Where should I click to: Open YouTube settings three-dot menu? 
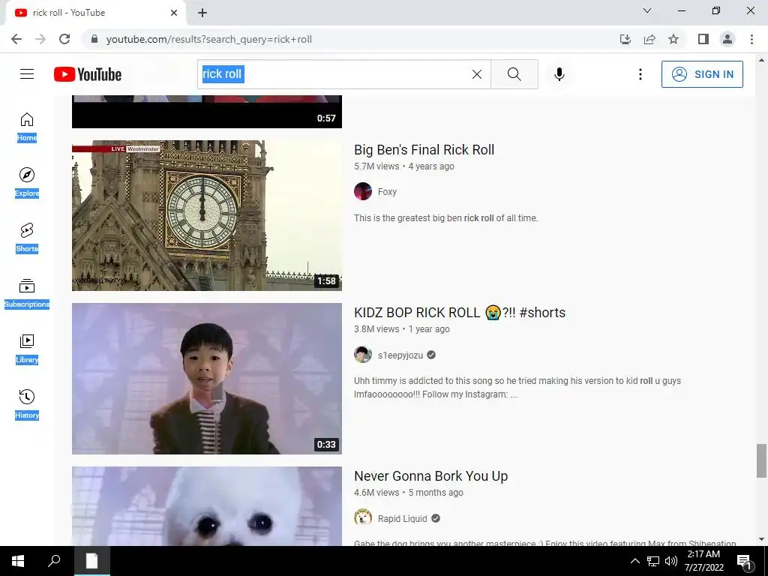pos(640,74)
